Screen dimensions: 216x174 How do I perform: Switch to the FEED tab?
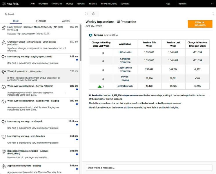point(16,21)
